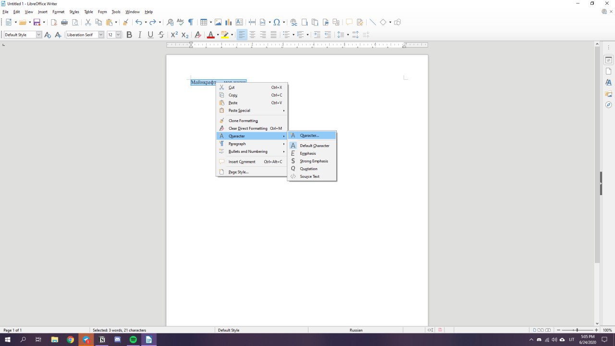Choose Cut in the context menu
This screenshot has width=615, height=346.
pyautogui.click(x=252, y=87)
